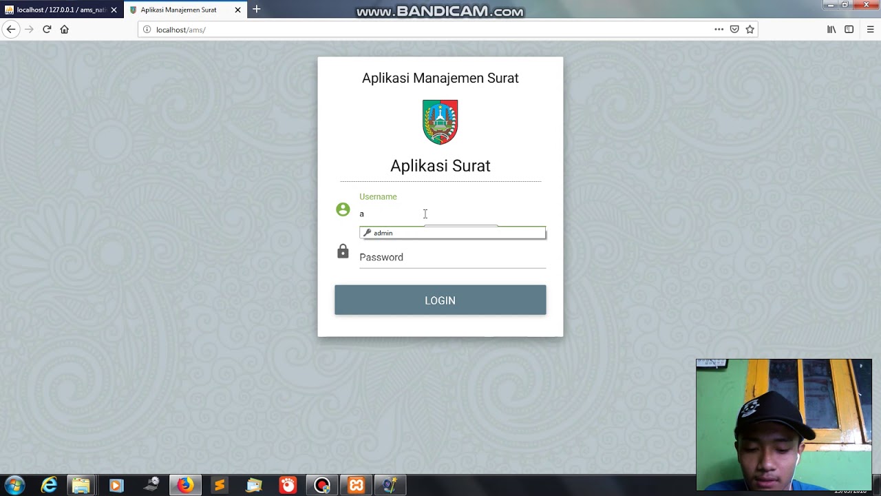
Task: Open XAMPP control panel from taskbar
Action: coord(357,486)
